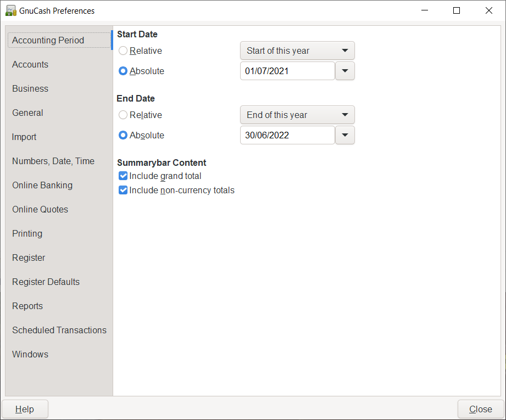The image size is (506, 420).
Task: Toggle the Include grand total checkbox
Action: [x=123, y=176]
